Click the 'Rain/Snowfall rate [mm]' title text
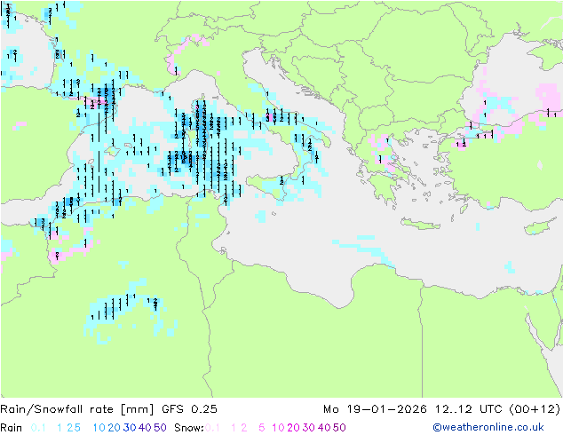The image size is (563, 435). pyautogui.click(x=77, y=409)
